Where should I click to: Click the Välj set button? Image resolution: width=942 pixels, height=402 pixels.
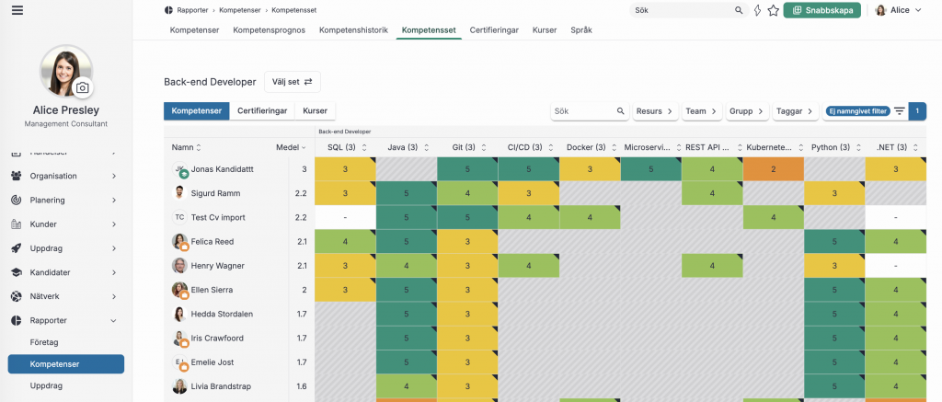pos(293,82)
